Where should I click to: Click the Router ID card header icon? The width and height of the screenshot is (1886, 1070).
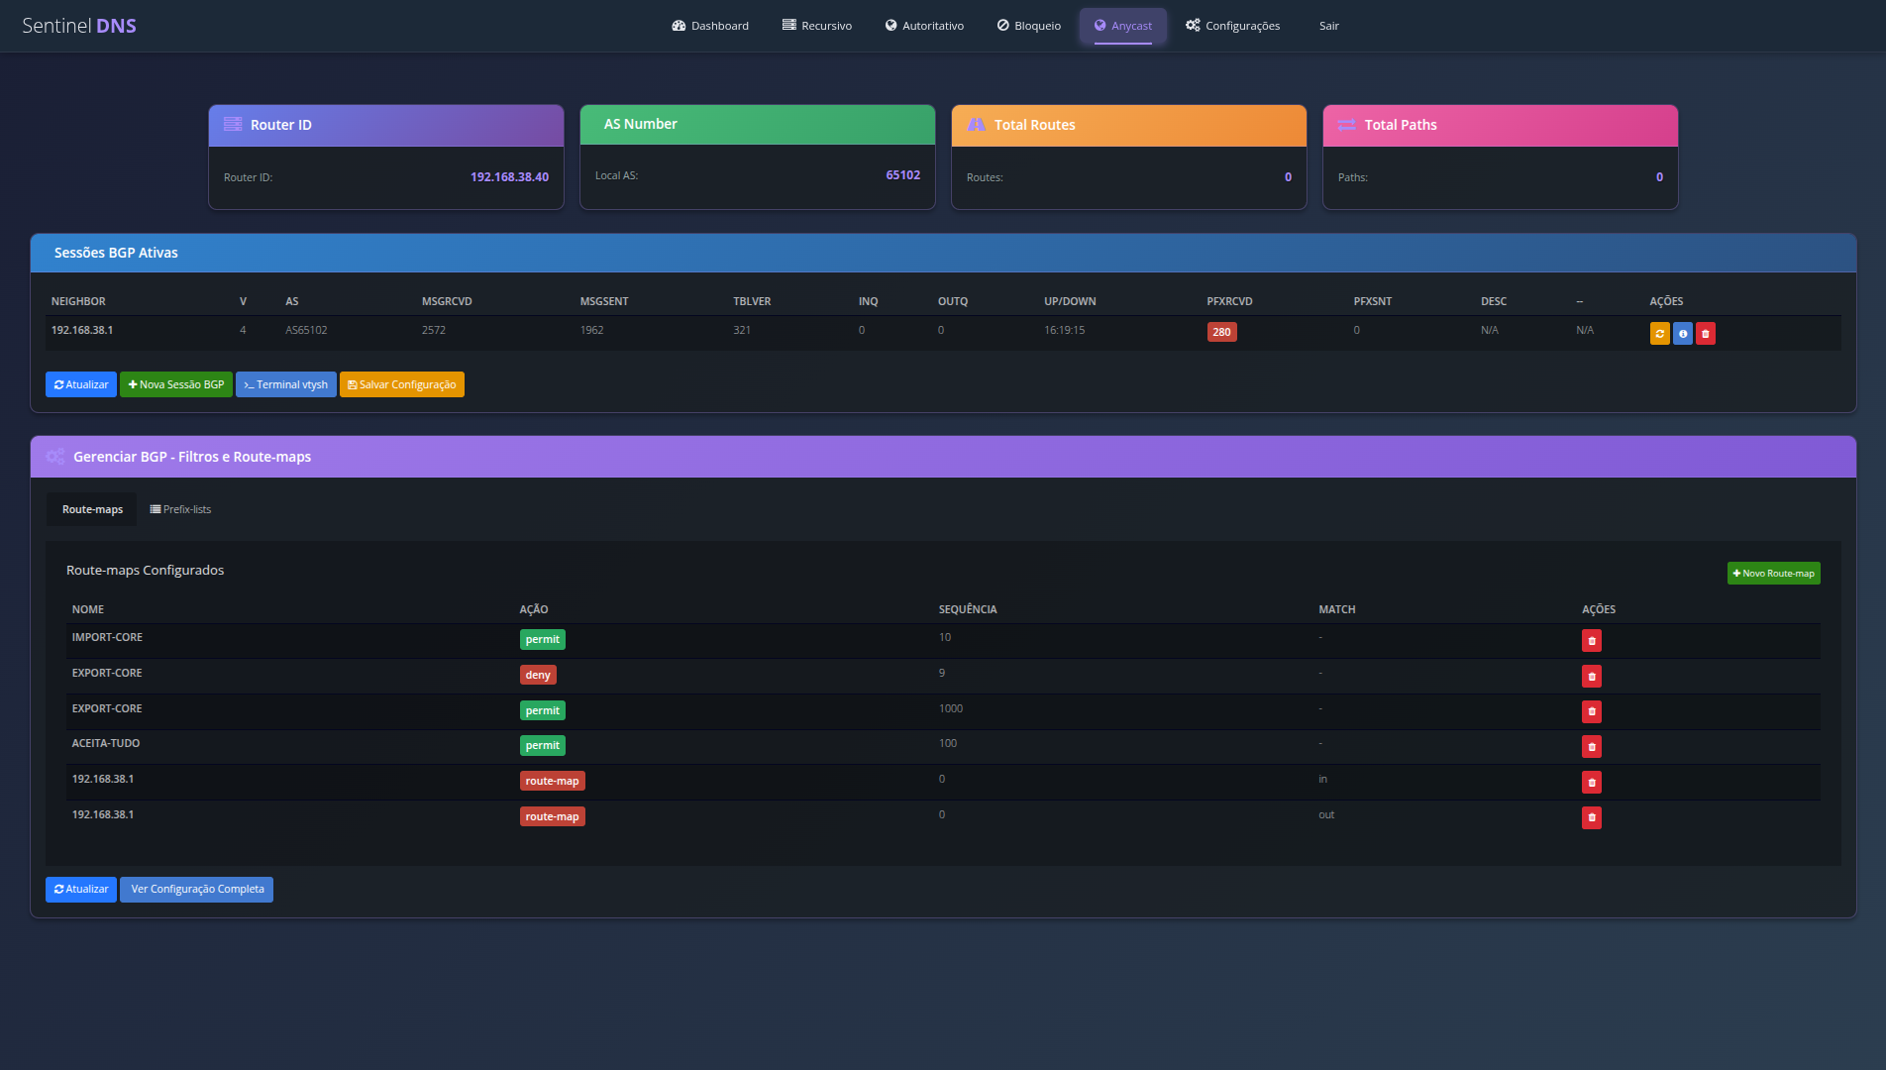233,125
